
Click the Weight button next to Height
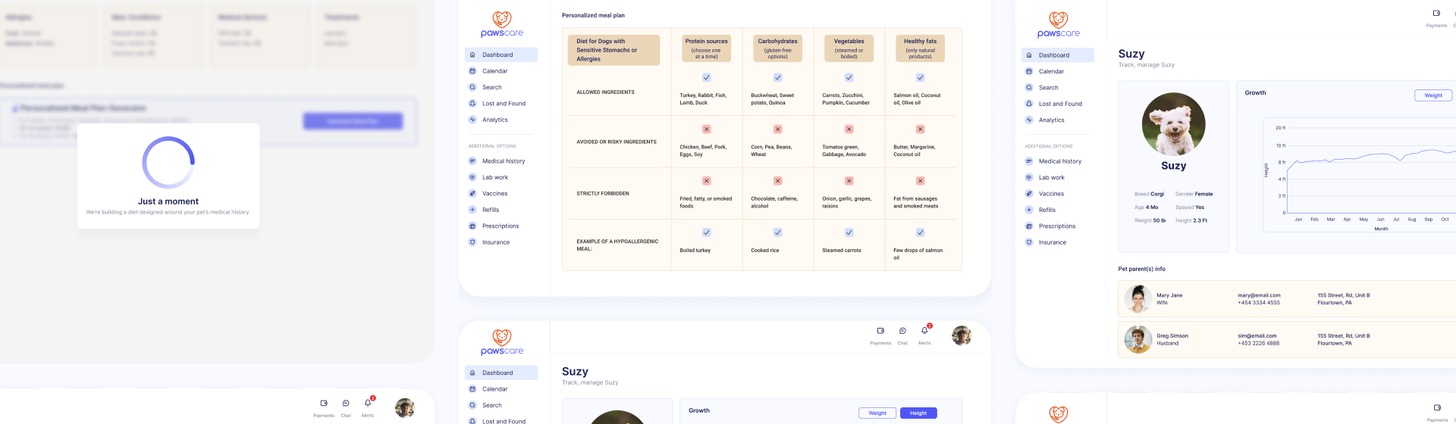tap(877, 413)
